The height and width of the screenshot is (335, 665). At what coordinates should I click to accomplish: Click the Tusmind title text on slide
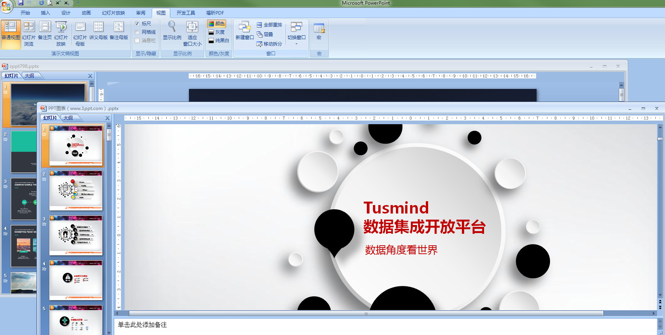click(x=396, y=208)
